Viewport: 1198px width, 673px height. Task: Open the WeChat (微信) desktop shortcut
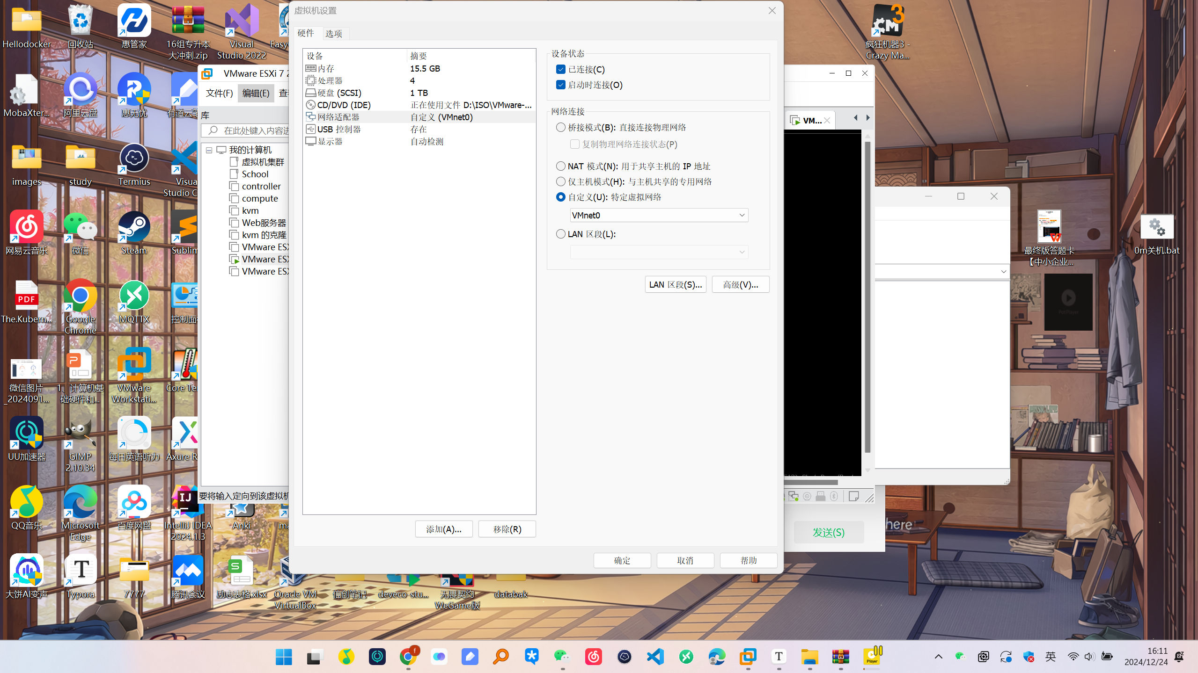(80, 233)
